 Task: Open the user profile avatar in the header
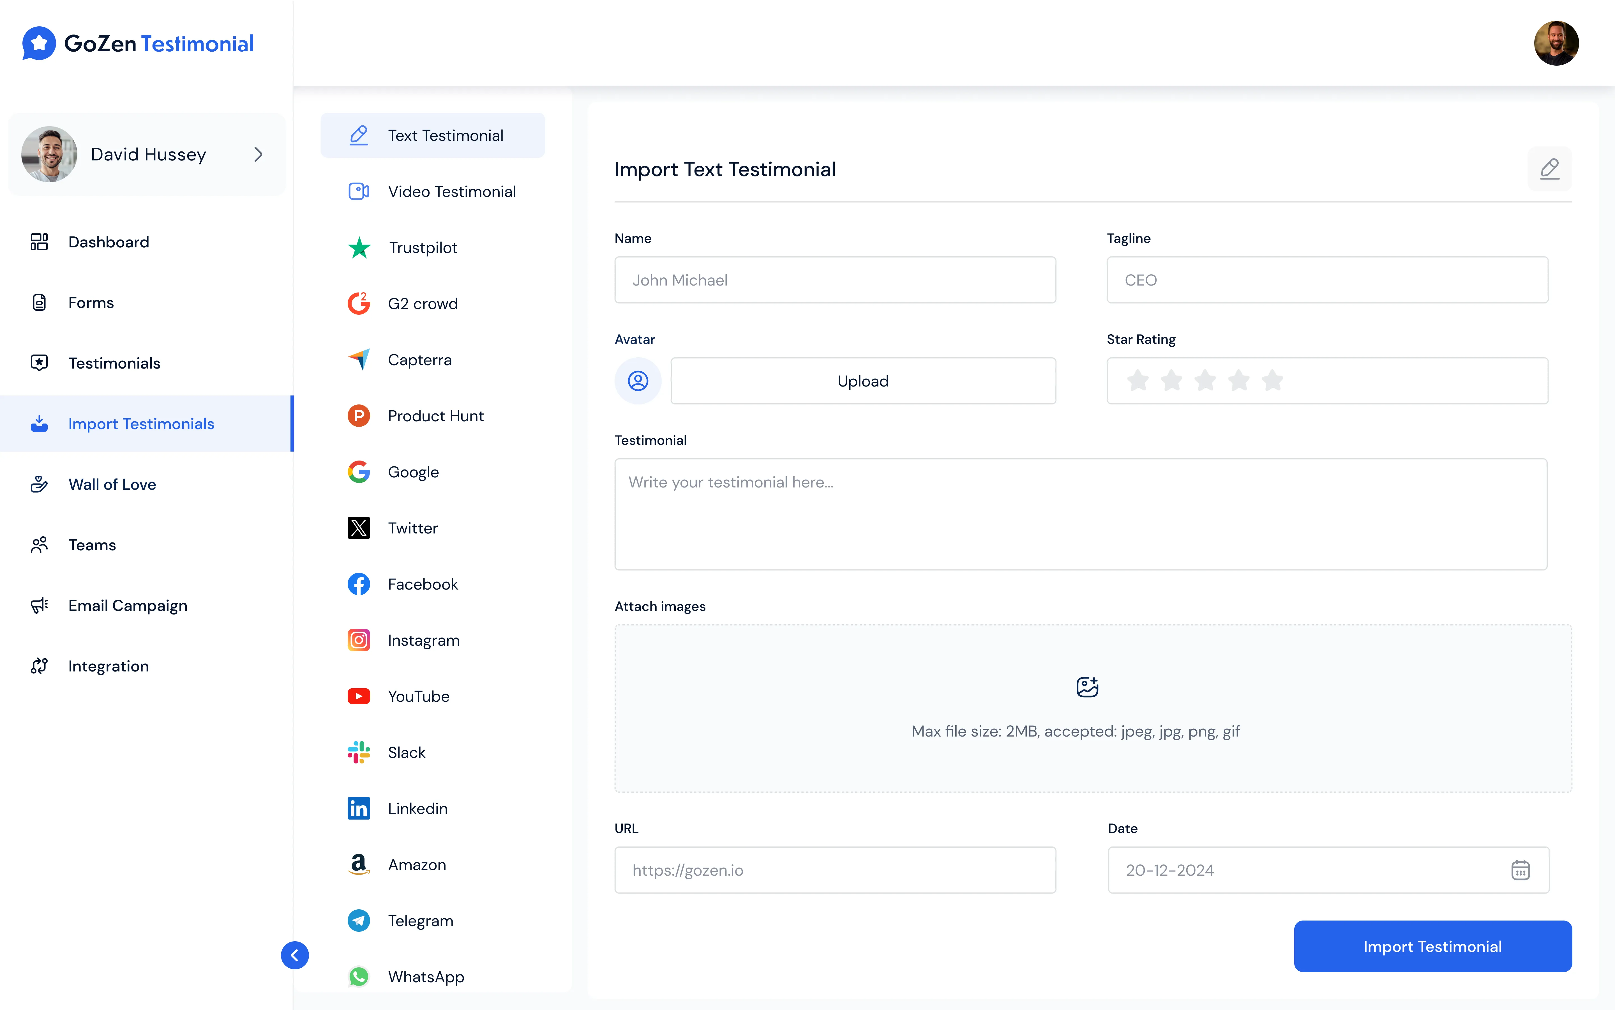[1556, 43]
